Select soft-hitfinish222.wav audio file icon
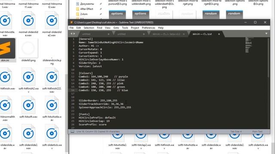The height and width of the screenshot is (154, 275). (52, 77)
